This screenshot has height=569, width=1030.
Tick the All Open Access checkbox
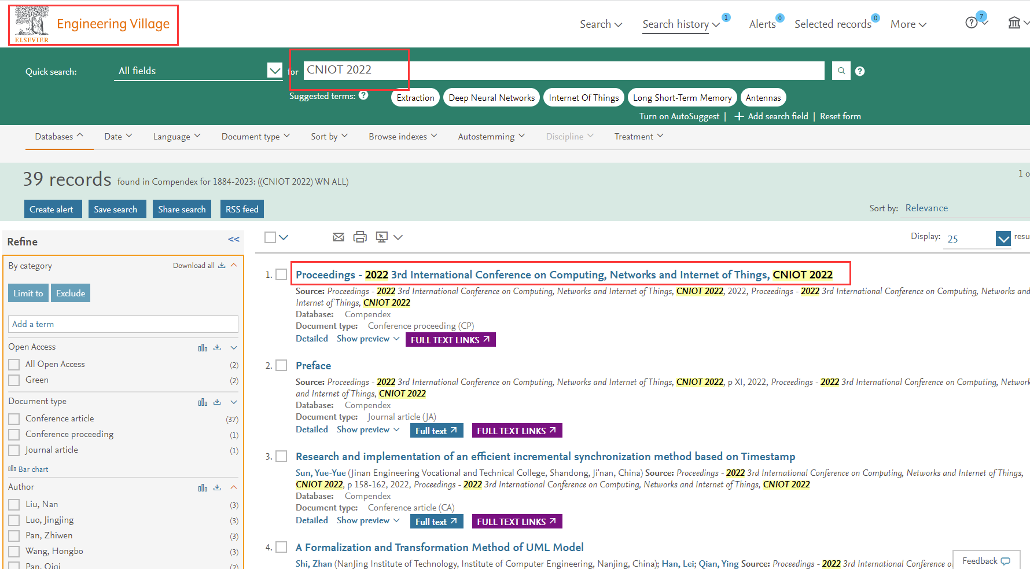point(14,365)
